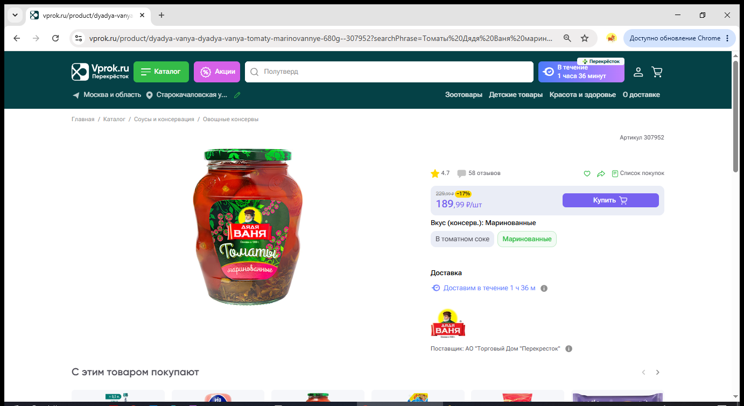The width and height of the screenshot is (744, 406).
Task: Go to Каталог breadcrumb link
Action: (114, 120)
